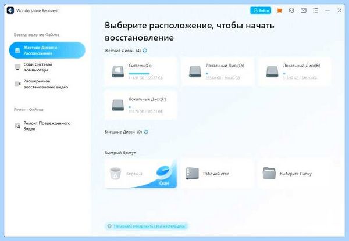
Task: Click the Локальный Диск(F:) drive icon
Action: click(x=117, y=105)
